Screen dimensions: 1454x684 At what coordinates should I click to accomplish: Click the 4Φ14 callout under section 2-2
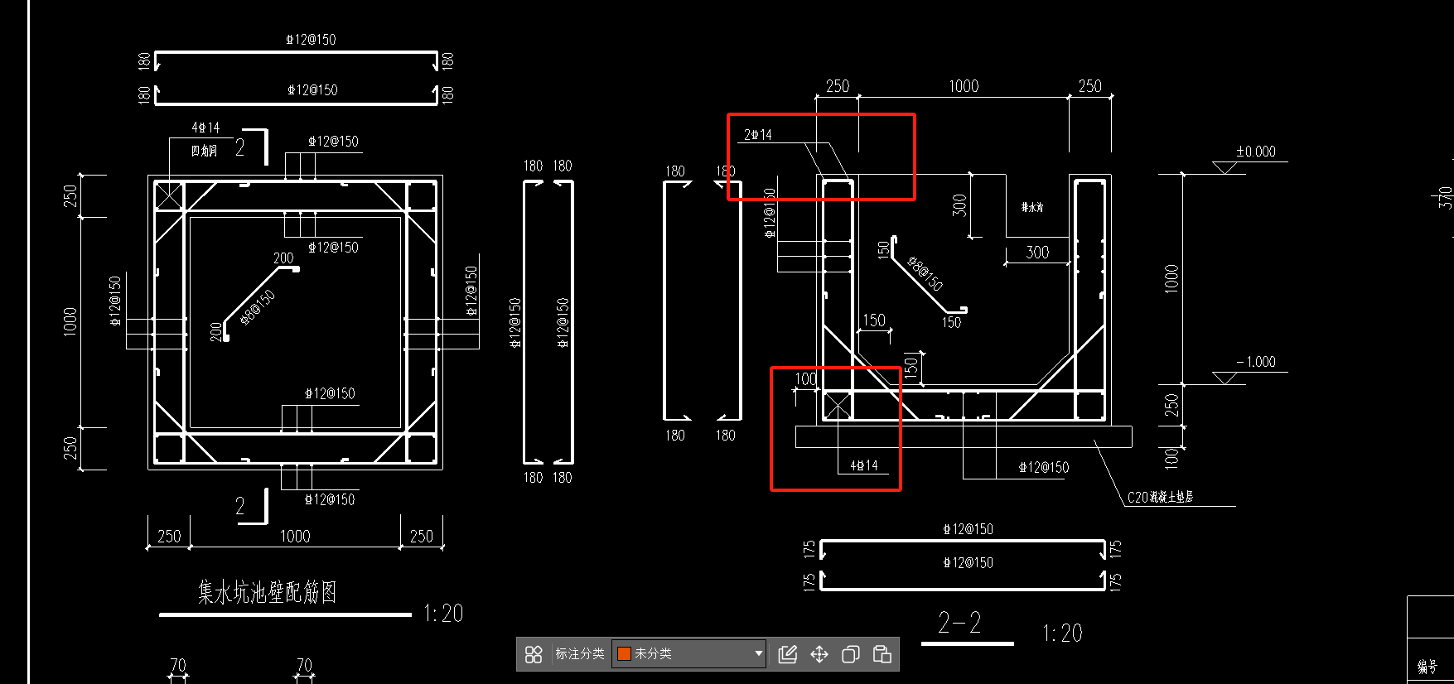pos(863,465)
